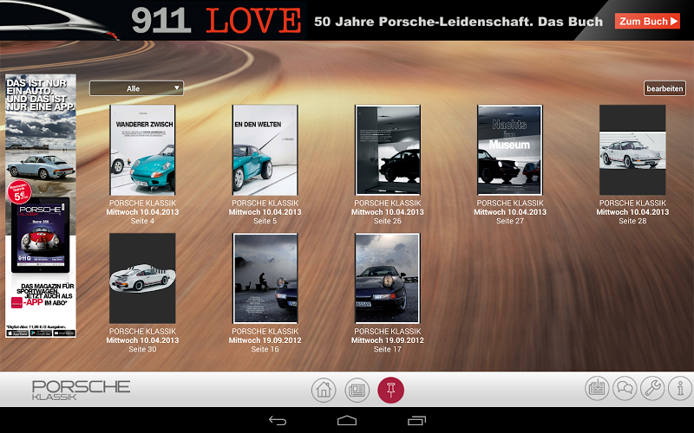
Task: Open the downloads archive icon
Action: click(597, 388)
